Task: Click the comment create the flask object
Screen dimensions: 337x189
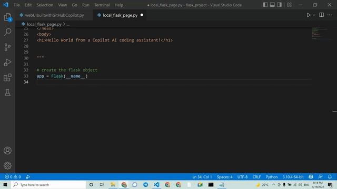Action: (x=67, y=70)
